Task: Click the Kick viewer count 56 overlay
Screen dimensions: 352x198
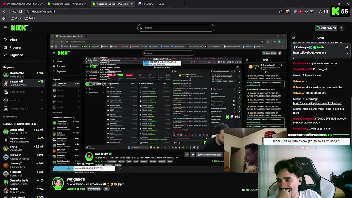Action: coord(340,12)
